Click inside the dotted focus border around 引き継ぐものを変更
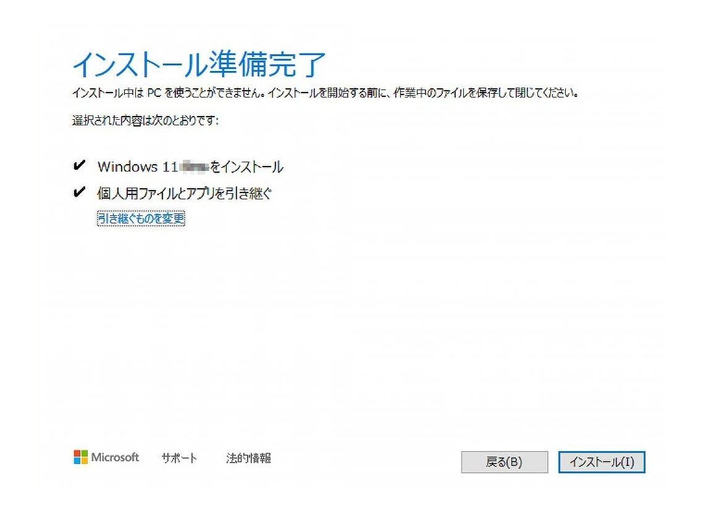Image resolution: width=727 pixels, height=506 pixels. 141,218
